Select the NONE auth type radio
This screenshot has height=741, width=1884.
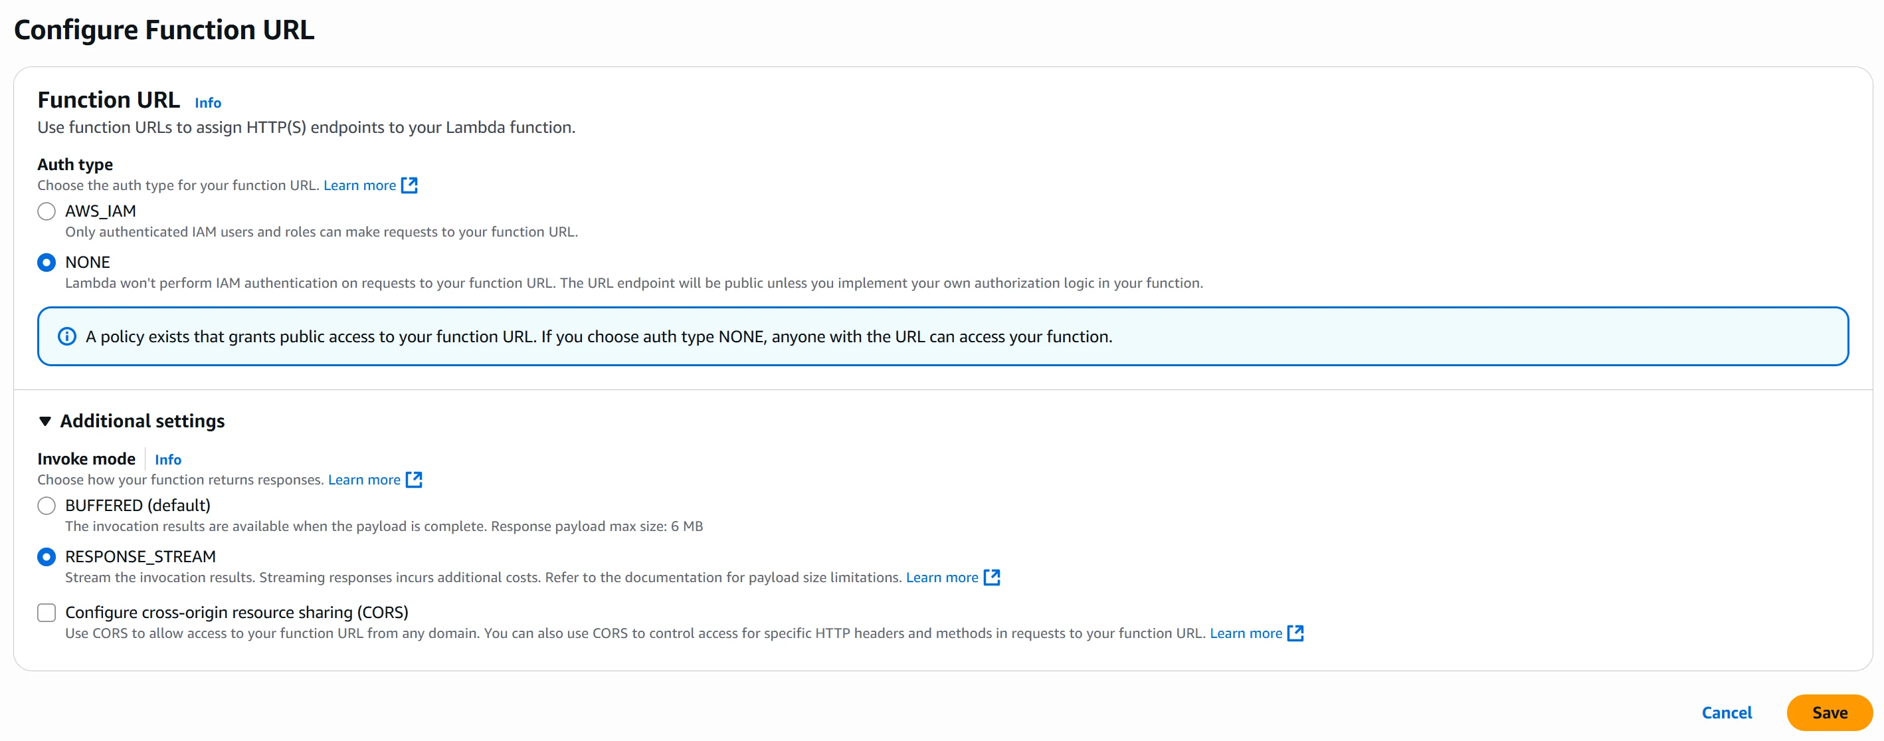47,263
